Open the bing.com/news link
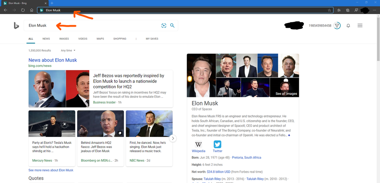The height and width of the screenshot is (183, 380). tap(40, 66)
